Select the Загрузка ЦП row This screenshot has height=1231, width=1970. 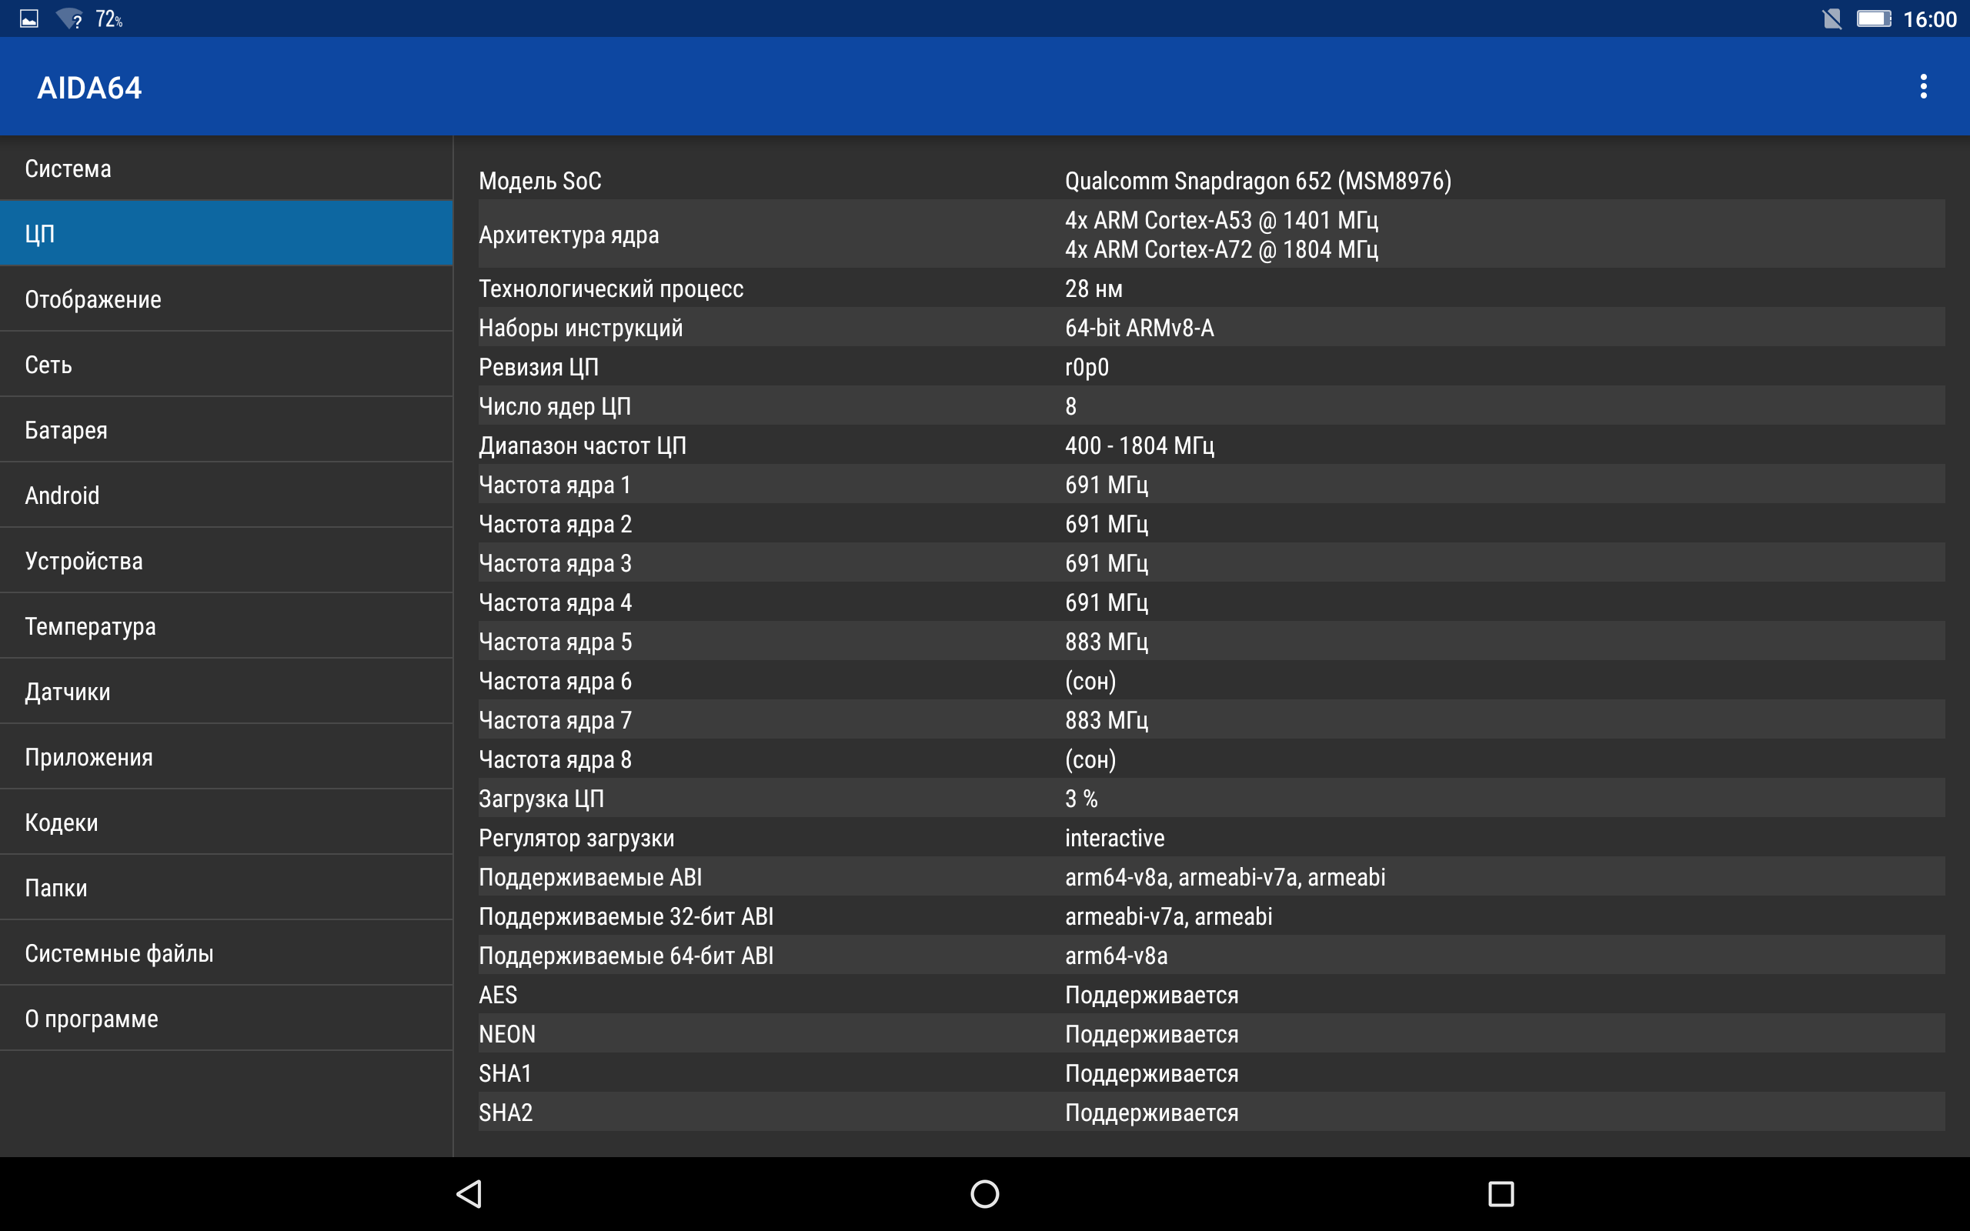coord(1211,798)
